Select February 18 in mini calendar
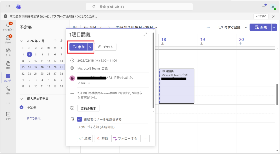 42,67
